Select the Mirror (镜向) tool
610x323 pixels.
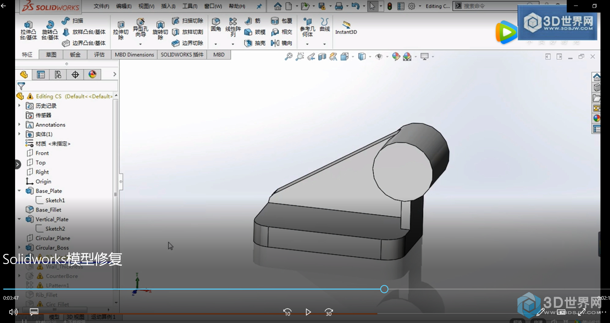281,43
